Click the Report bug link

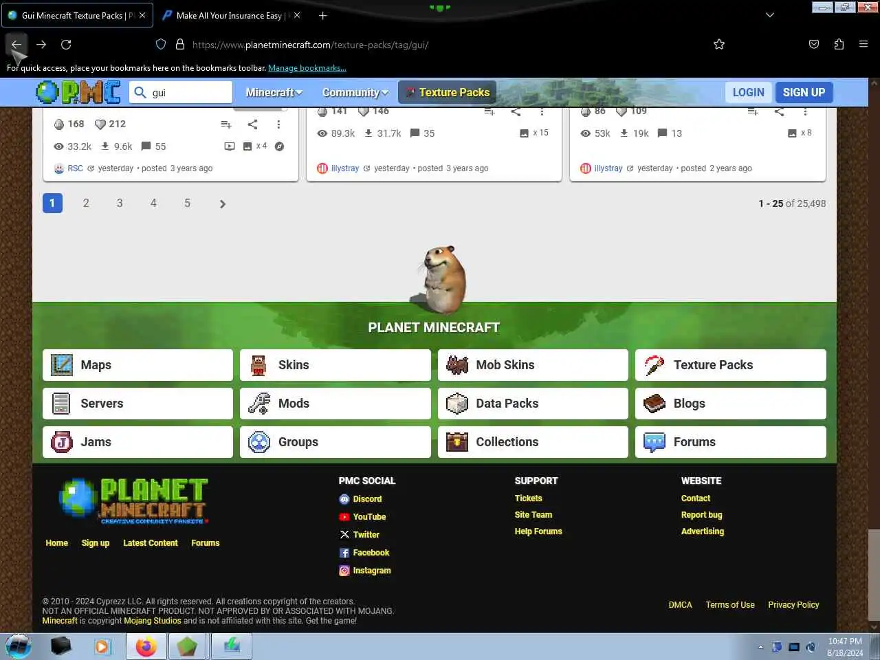701,515
